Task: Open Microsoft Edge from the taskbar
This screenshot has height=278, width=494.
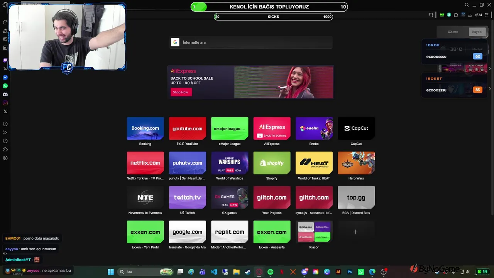Action: click(372, 272)
